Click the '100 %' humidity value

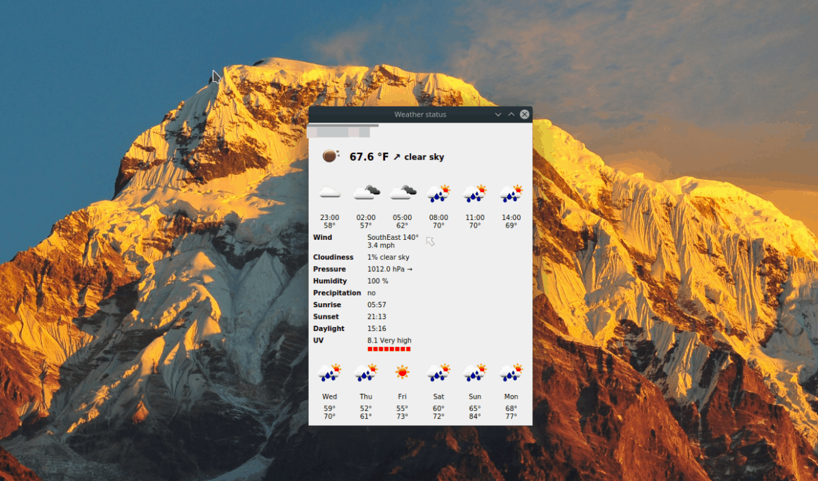click(378, 281)
